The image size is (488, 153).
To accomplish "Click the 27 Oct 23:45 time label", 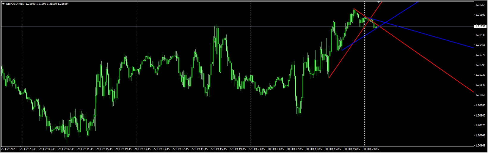I will (257, 149).
